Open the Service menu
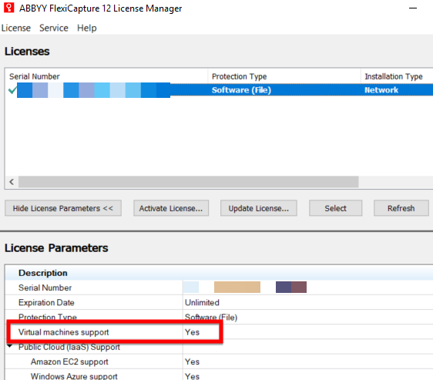 point(54,28)
